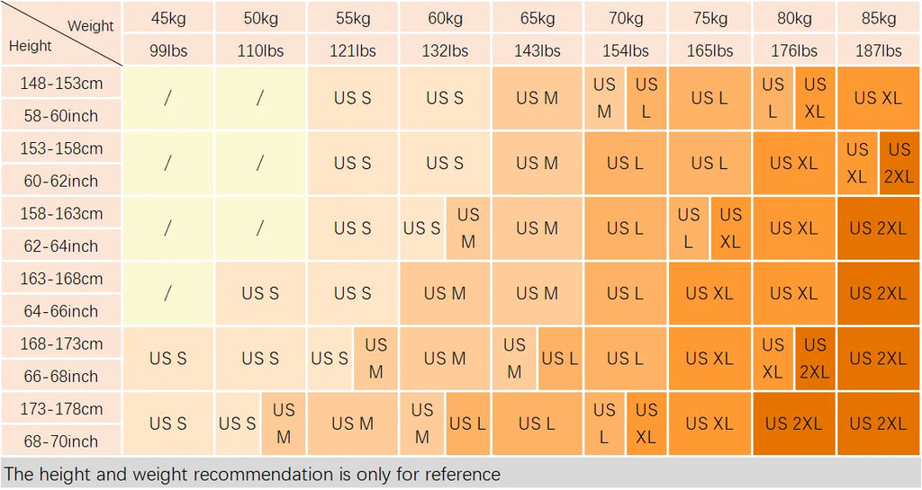
Task: Click the 45kg weight column header
Action: pyautogui.click(x=168, y=18)
